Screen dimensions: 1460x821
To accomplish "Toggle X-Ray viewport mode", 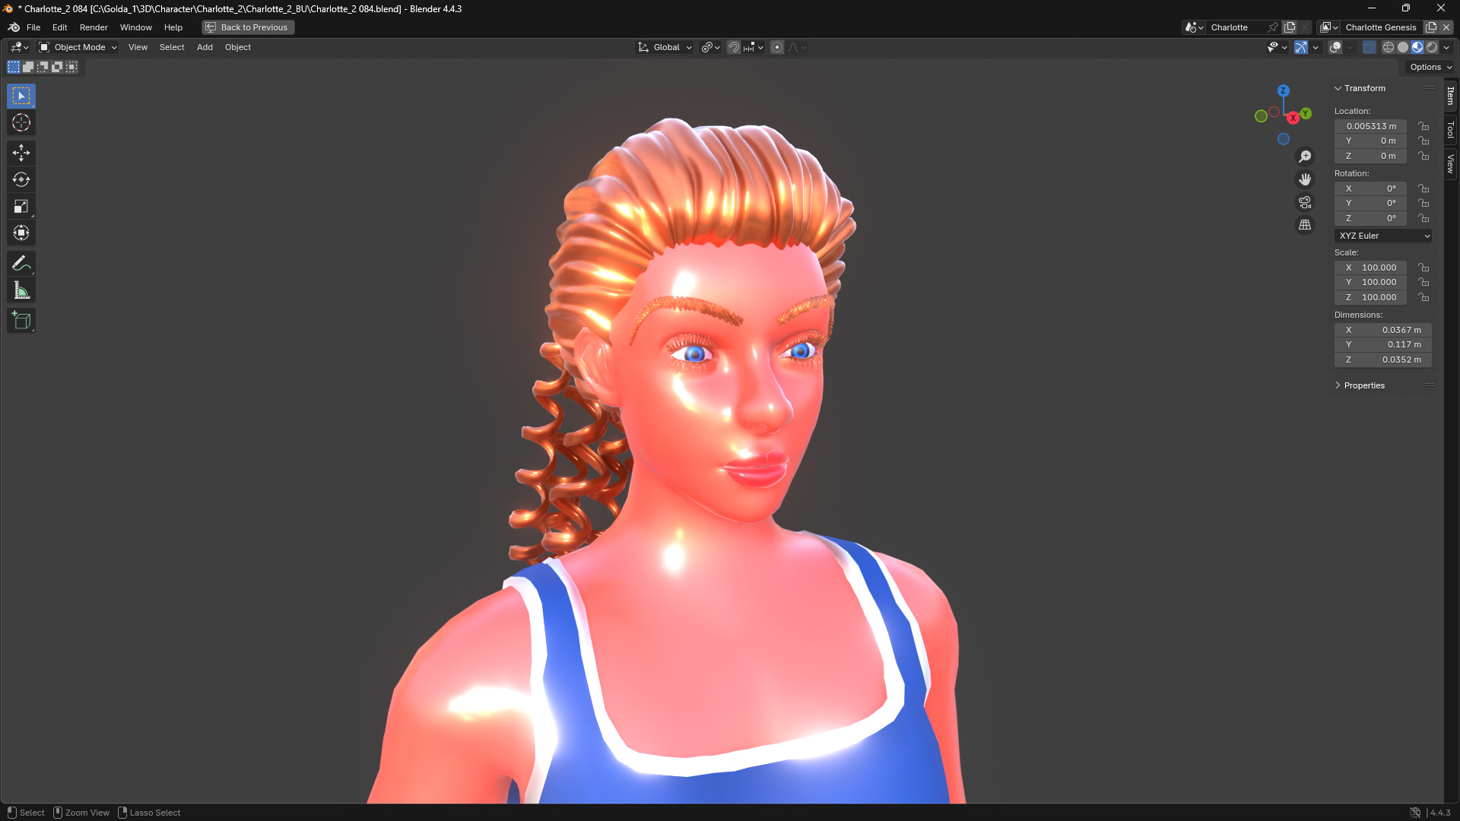I will tap(1370, 47).
